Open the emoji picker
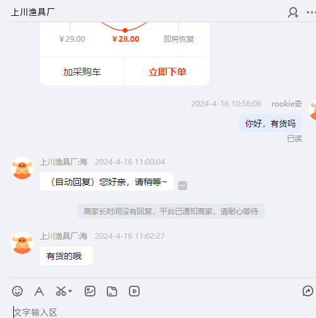 17,291
